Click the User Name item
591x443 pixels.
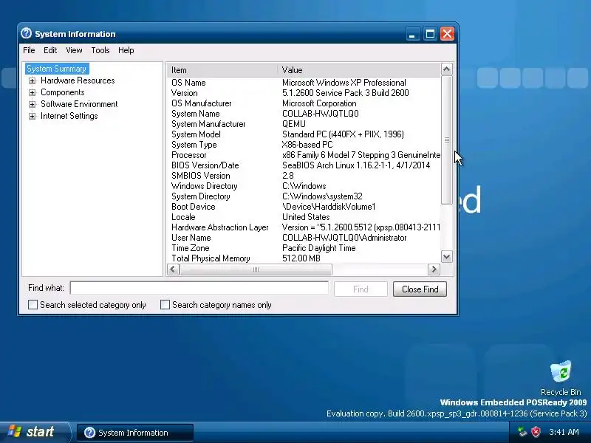pos(191,238)
